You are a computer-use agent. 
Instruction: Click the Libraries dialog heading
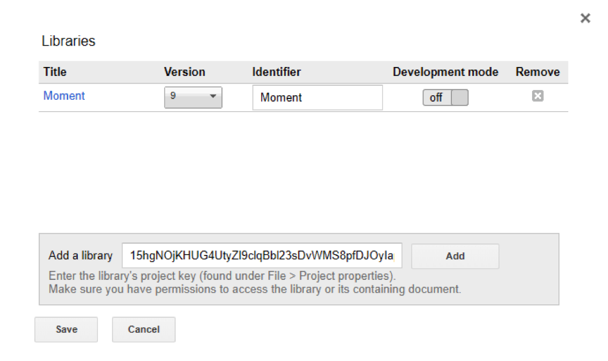coord(68,41)
